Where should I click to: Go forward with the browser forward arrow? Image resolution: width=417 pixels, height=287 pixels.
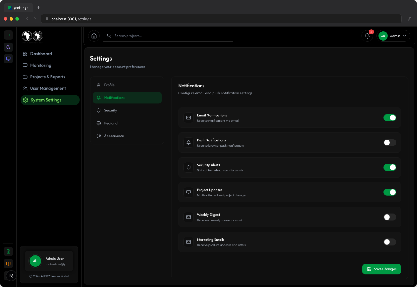(x=35, y=19)
